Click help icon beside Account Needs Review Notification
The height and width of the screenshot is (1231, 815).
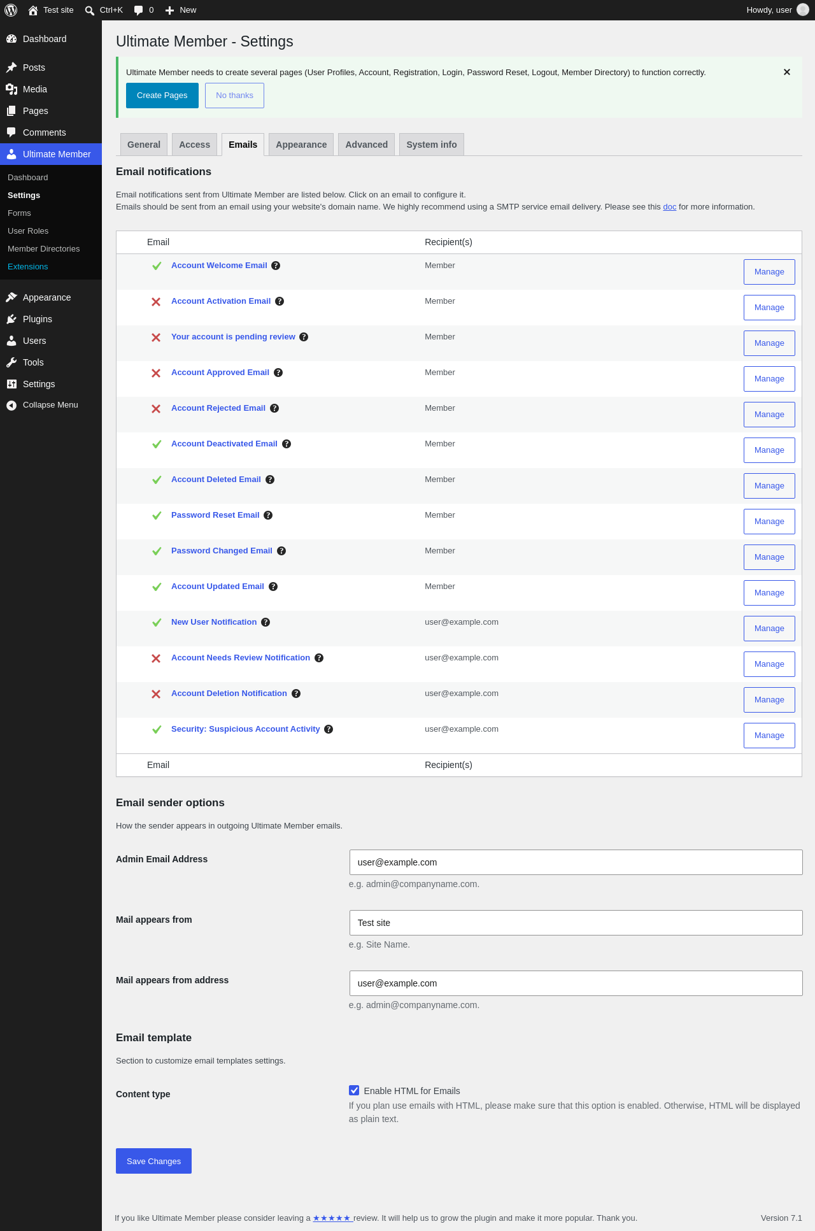click(319, 658)
